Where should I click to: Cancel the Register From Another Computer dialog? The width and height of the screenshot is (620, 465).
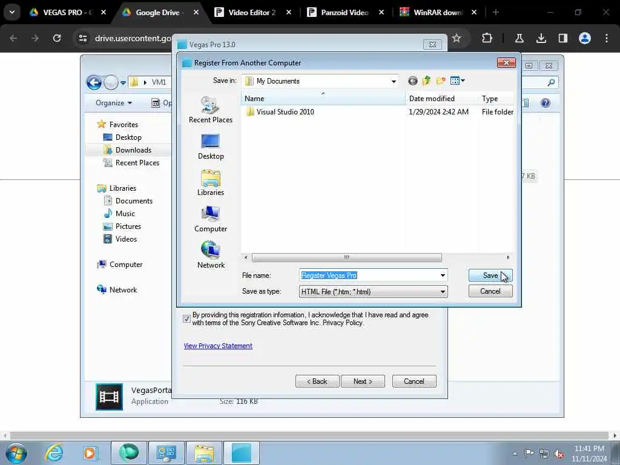[x=490, y=291]
